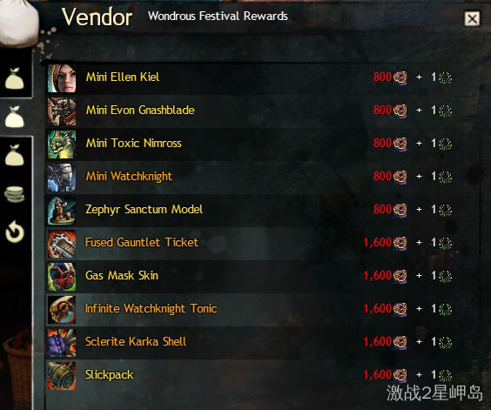The width and height of the screenshot is (491, 410).
Task: Select the Mini Evon Gnashblade icon
Action: click(62, 111)
